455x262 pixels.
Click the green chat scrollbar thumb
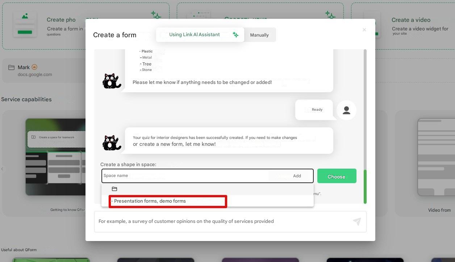[365, 186]
